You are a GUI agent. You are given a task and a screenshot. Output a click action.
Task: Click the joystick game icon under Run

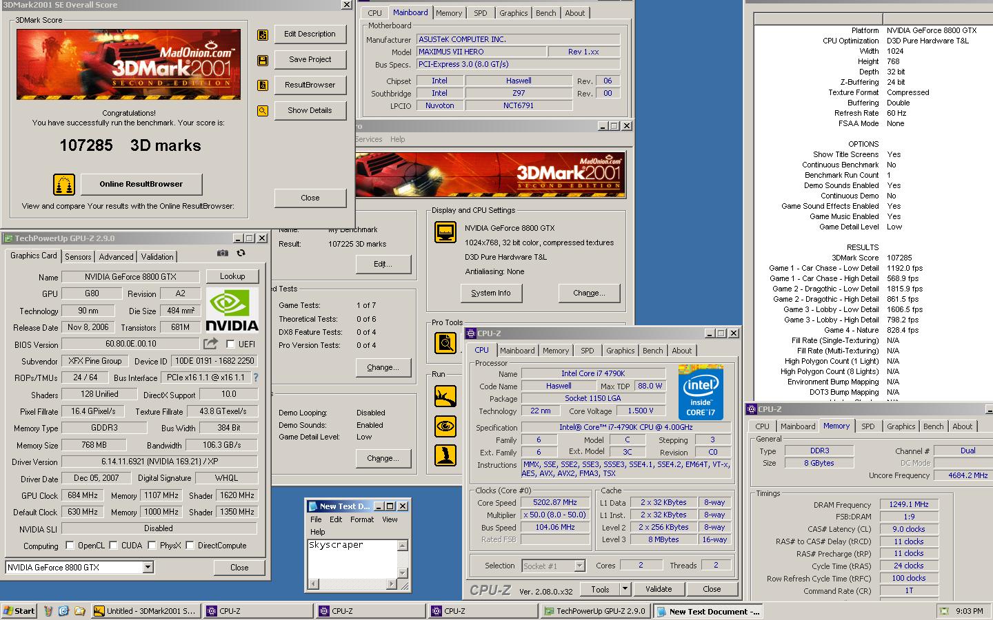(445, 455)
